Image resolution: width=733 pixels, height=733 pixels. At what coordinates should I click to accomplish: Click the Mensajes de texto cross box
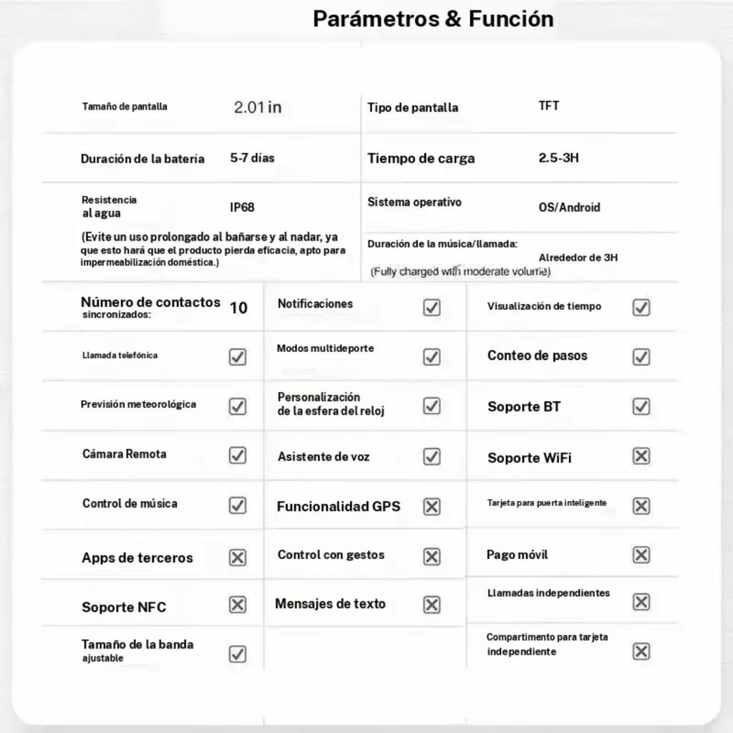432,605
